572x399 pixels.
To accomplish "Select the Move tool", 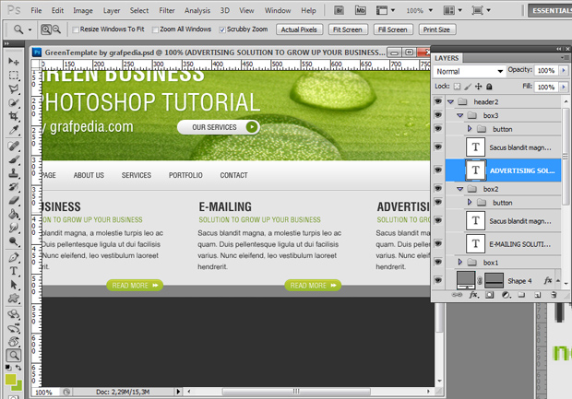I will (14, 61).
